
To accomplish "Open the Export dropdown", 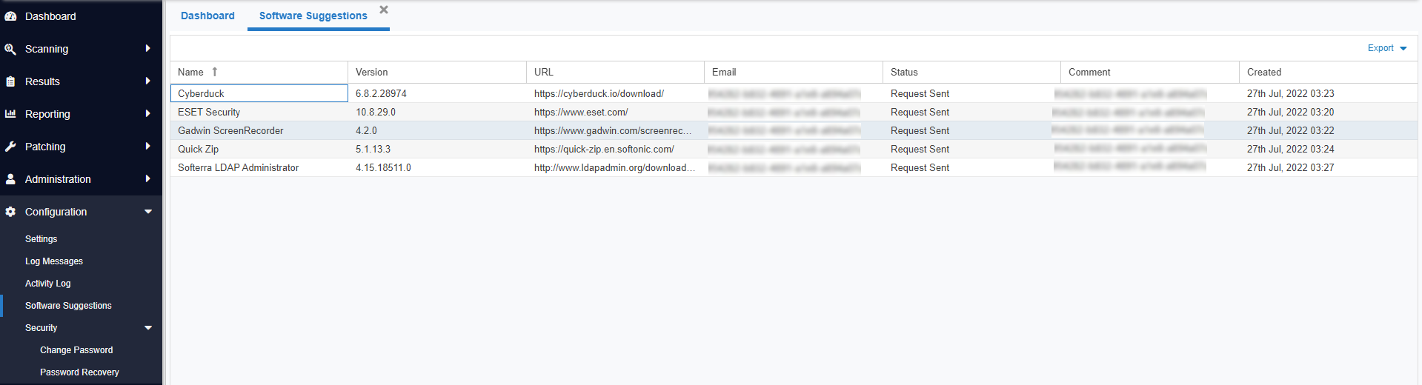I will (x=1387, y=48).
